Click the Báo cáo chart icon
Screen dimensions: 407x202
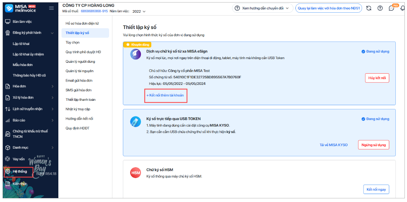coord(8,120)
